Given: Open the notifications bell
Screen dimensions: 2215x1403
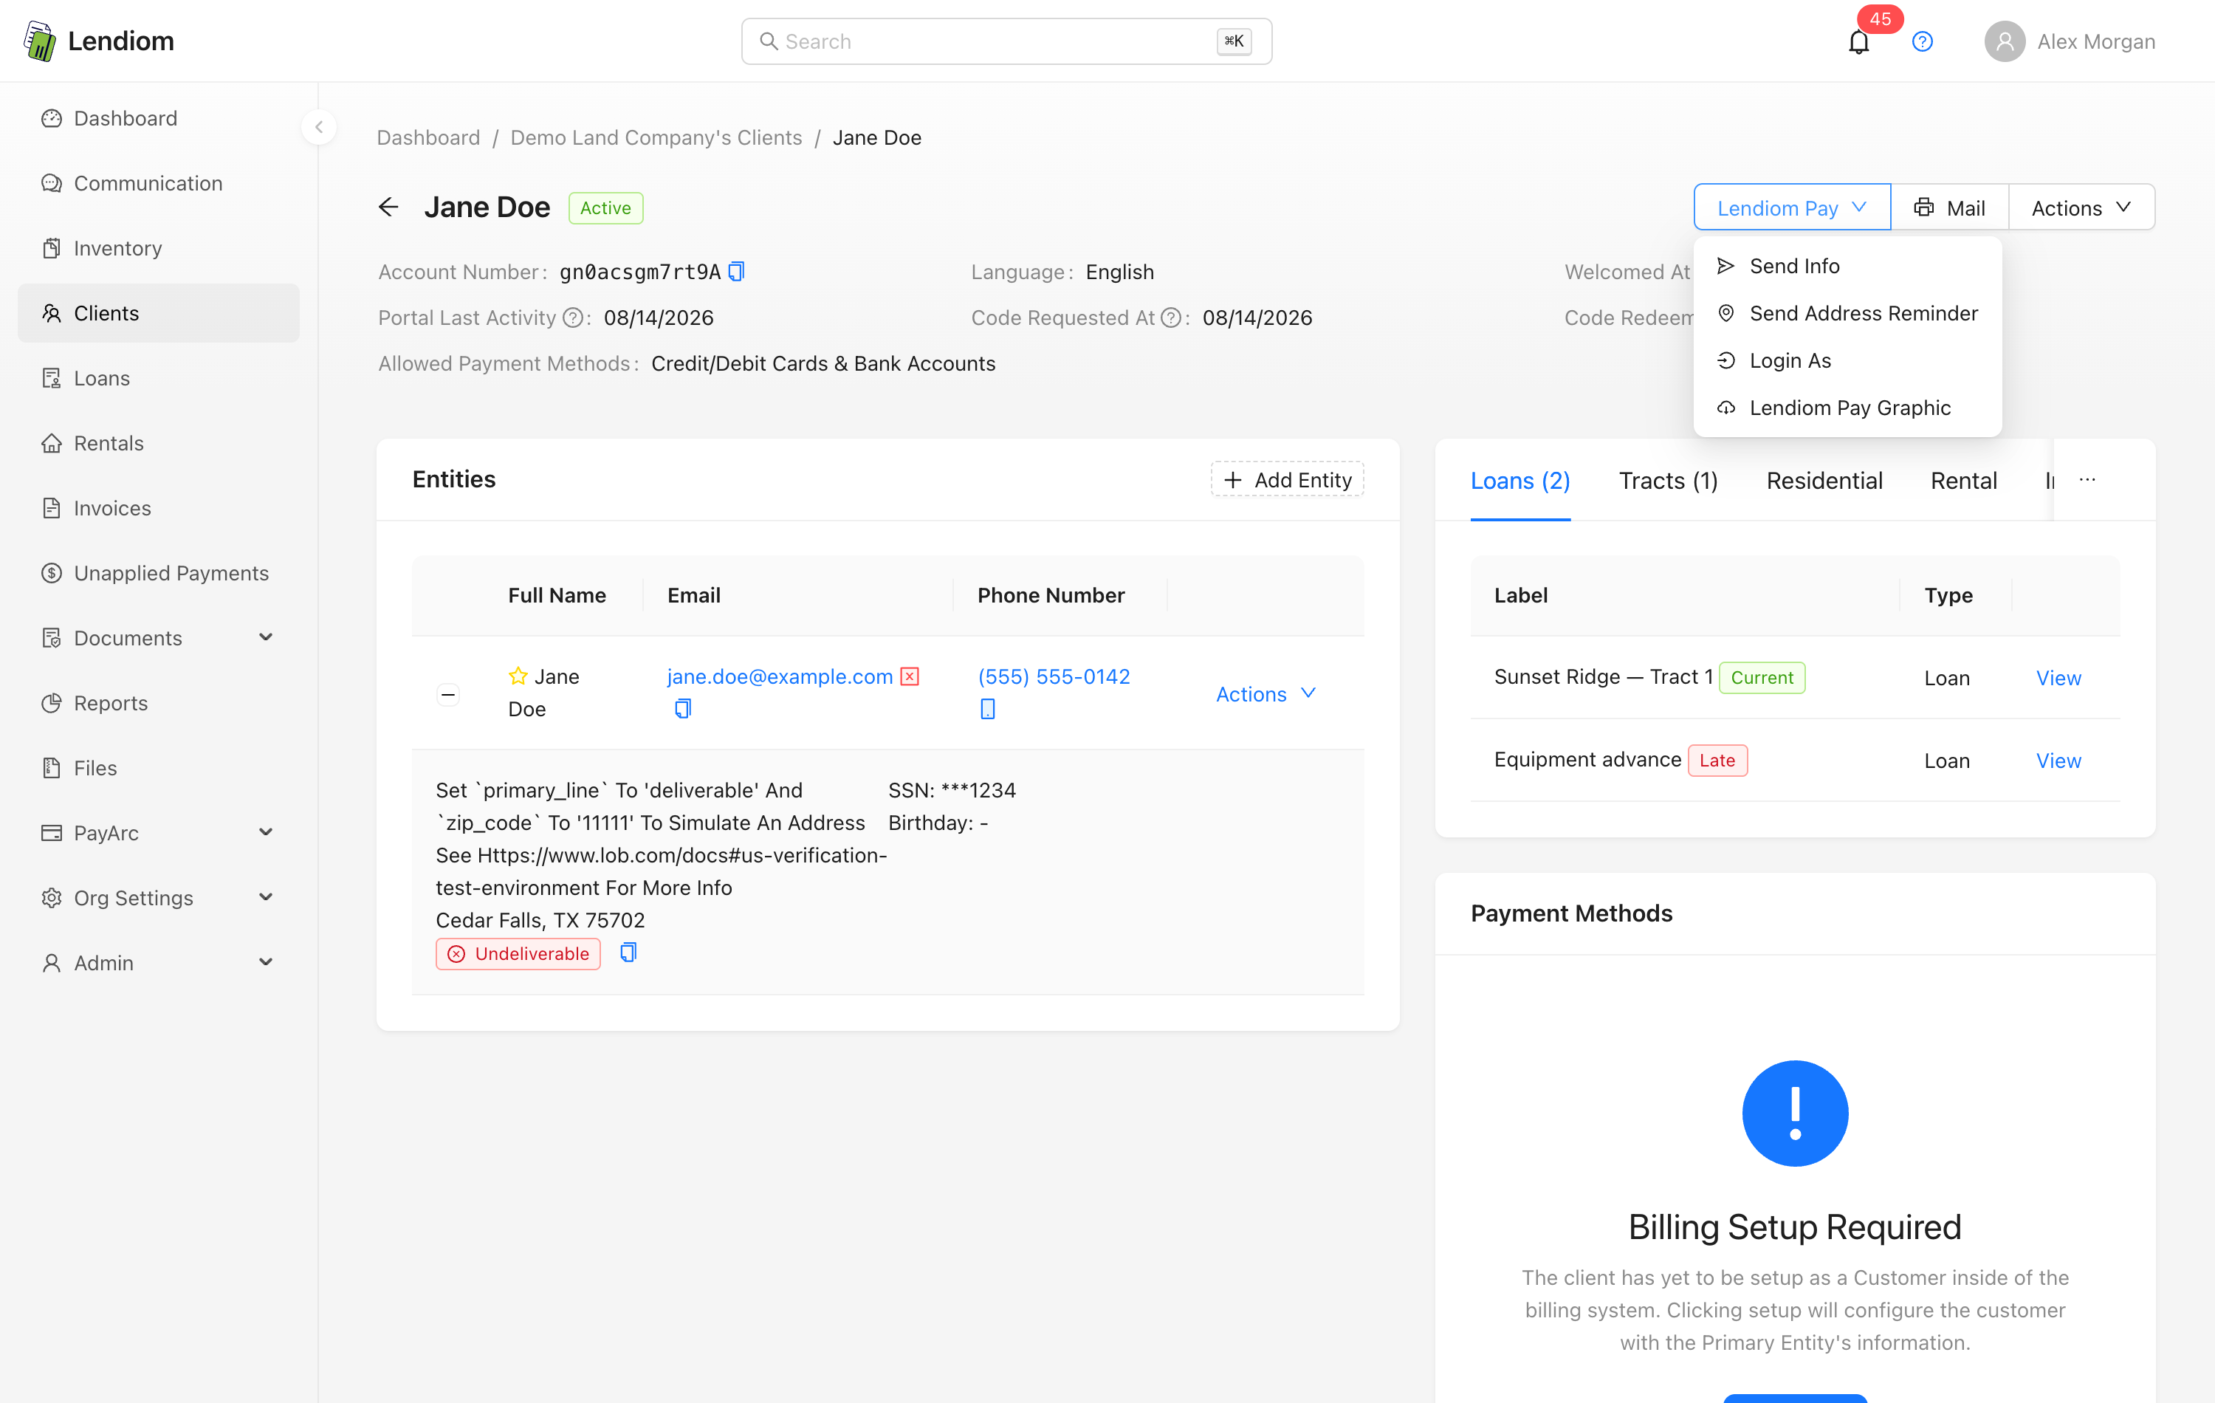Looking at the screenshot, I should [x=1858, y=42].
